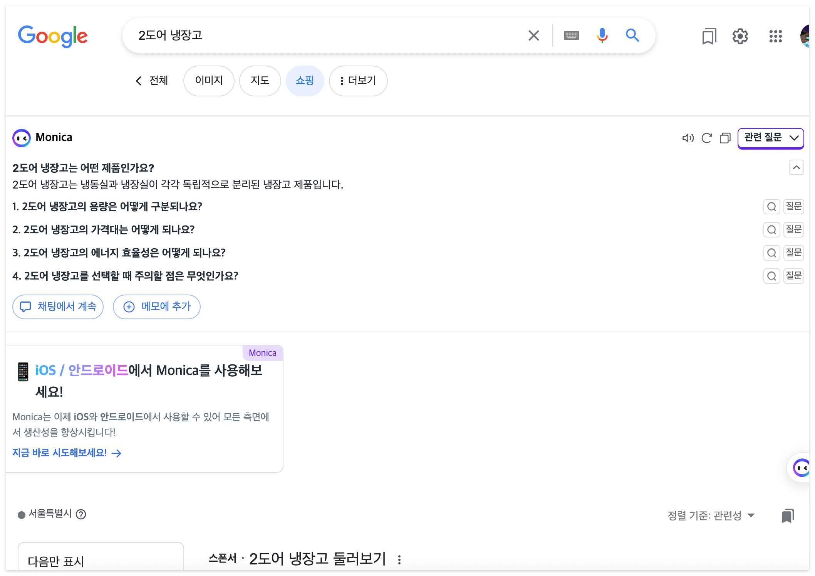Image resolution: width=815 pixels, height=576 pixels.
Task: Clear the search query with the X icon
Action: pos(533,35)
